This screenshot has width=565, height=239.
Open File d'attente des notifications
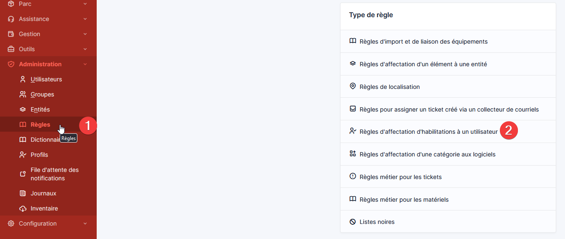click(x=54, y=174)
